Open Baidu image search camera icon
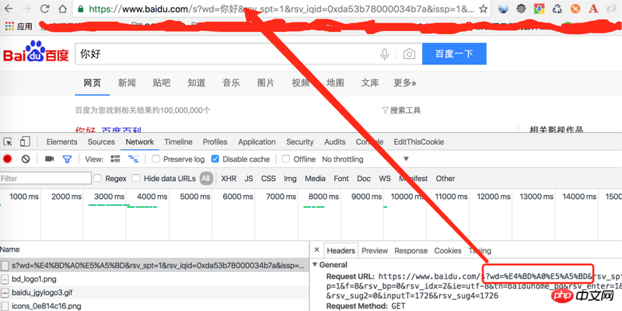Image resolution: width=622 pixels, height=311 pixels. [409, 54]
